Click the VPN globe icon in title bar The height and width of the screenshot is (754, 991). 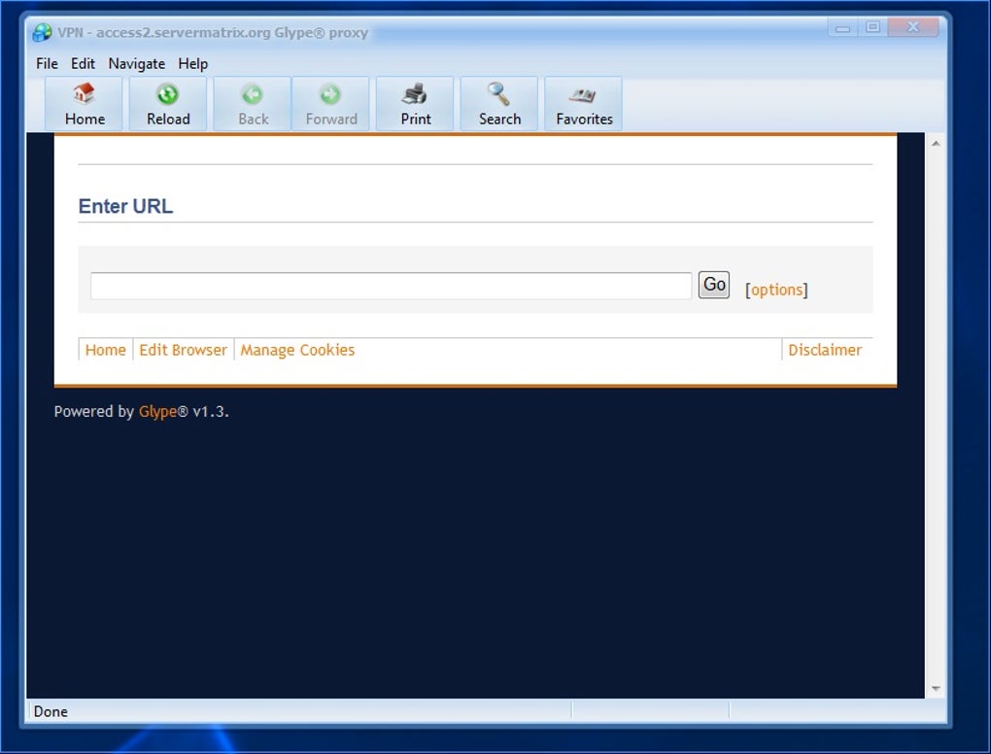tap(42, 32)
